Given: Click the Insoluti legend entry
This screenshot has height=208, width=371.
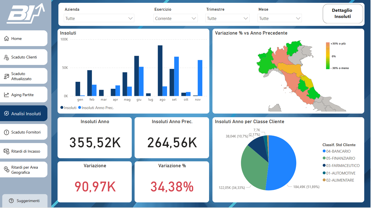Looking at the screenshot, I should [x=68, y=108].
